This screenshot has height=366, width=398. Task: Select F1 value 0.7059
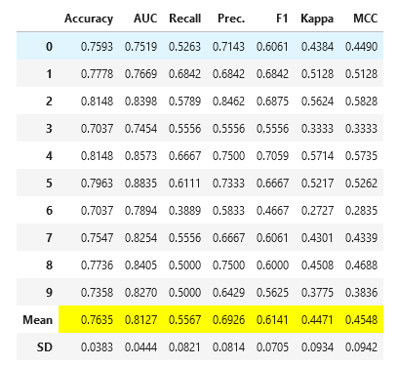272,156
